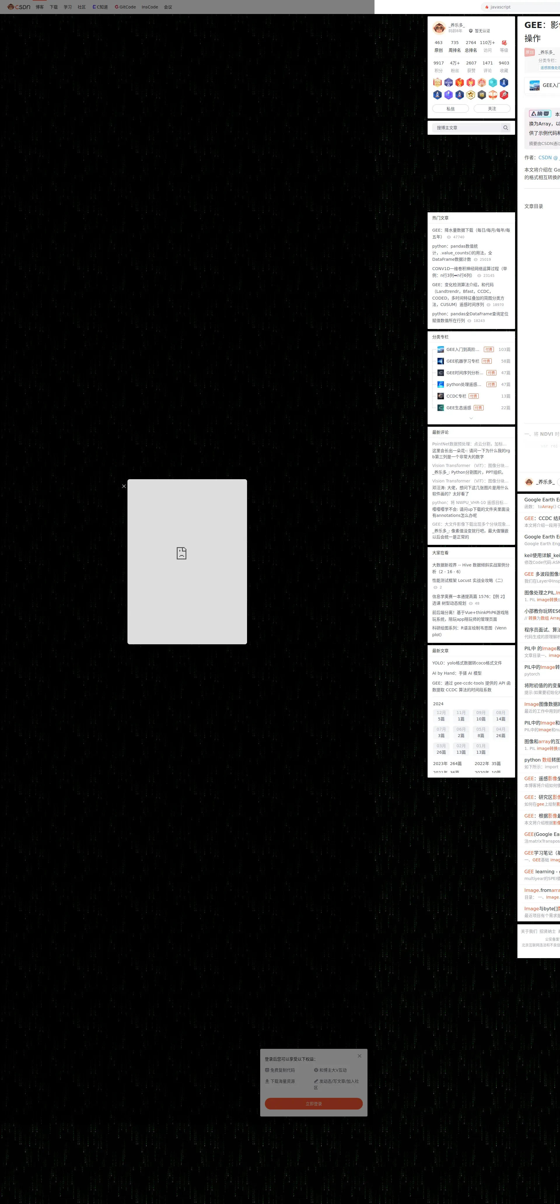Click the 关注 follow button
560x1204 pixels.
pos(492,108)
